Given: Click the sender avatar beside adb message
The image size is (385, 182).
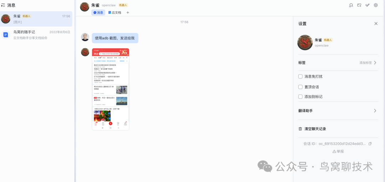Looking at the screenshot, I should 85,37.
